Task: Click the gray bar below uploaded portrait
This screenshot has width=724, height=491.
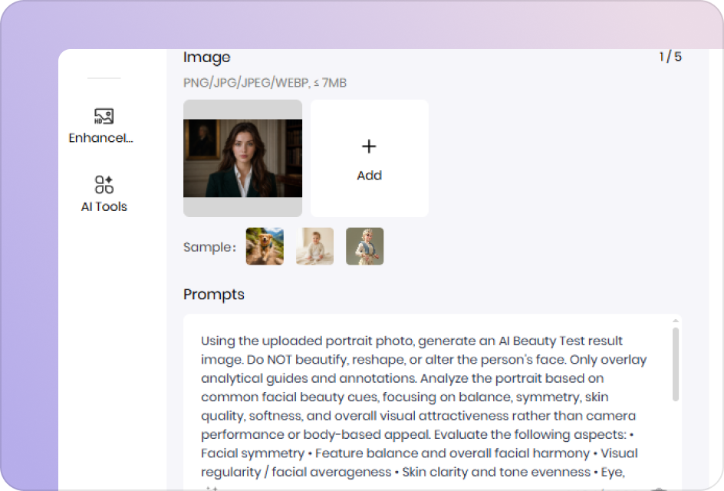Action: [x=243, y=207]
